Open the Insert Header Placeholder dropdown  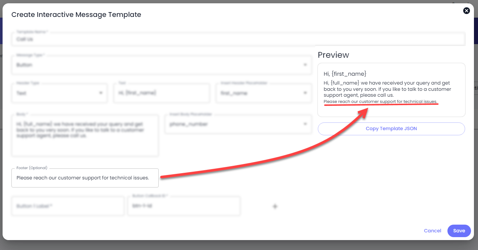pos(263,93)
